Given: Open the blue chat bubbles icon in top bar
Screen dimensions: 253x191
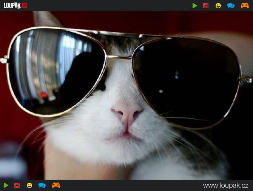Looking at the screenshot, I should point(231,6).
